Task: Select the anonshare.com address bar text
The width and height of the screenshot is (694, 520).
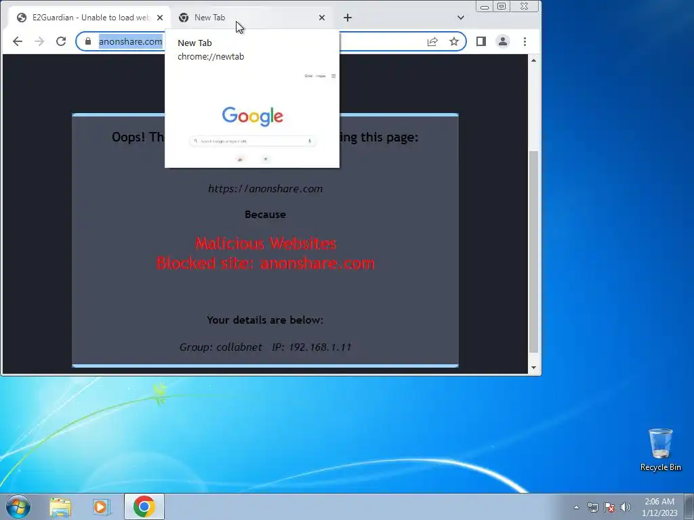Action: coord(131,41)
